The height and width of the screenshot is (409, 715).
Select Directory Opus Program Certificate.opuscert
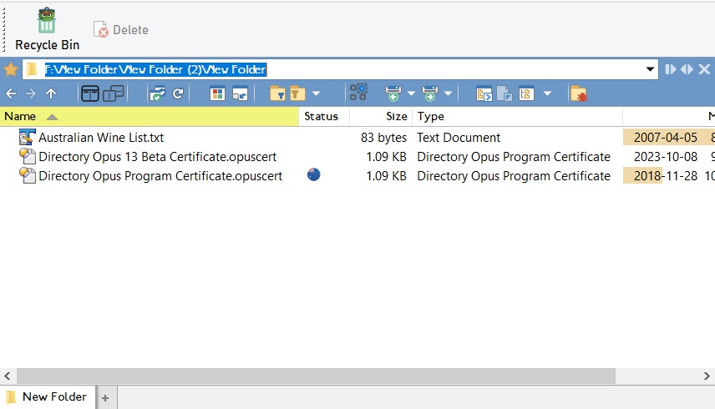click(x=160, y=176)
